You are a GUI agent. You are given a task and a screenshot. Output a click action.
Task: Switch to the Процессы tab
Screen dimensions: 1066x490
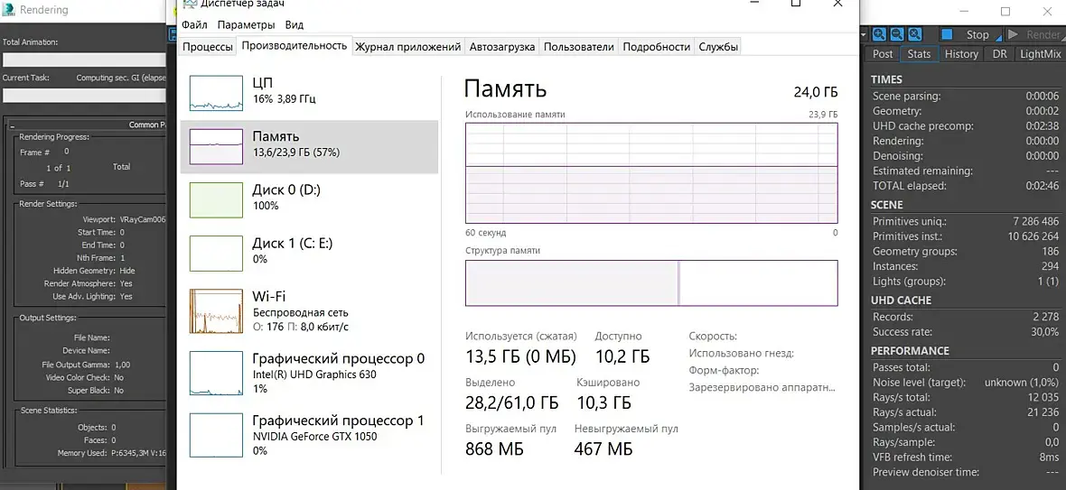click(208, 47)
